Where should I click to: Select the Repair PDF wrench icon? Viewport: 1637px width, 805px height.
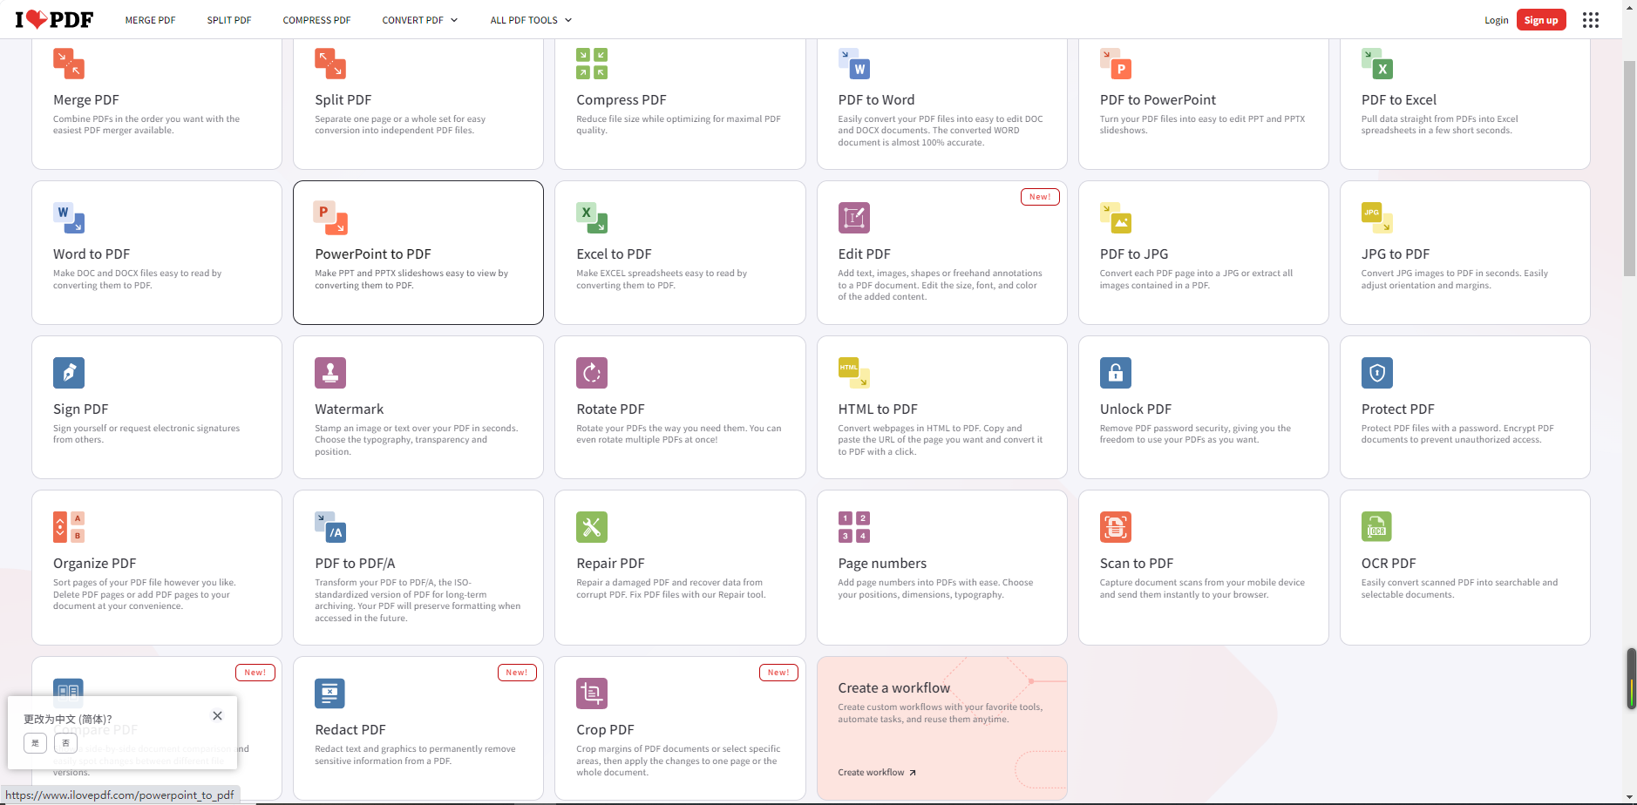click(x=591, y=527)
